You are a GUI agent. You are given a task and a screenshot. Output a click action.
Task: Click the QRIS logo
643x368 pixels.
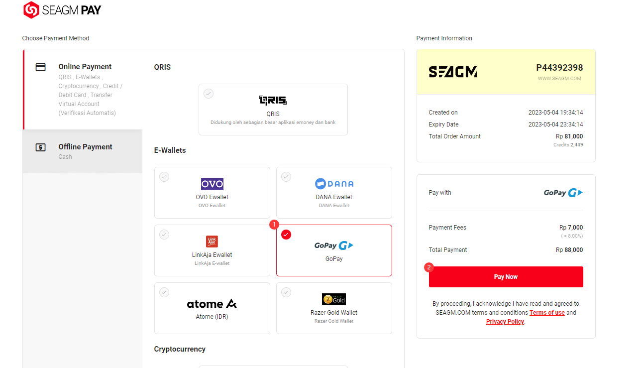(x=273, y=101)
